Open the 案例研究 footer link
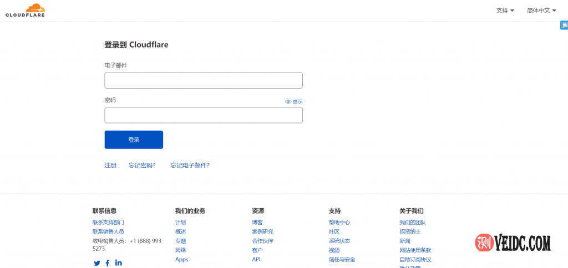The height and width of the screenshot is (268, 568). tap(262, 232)
